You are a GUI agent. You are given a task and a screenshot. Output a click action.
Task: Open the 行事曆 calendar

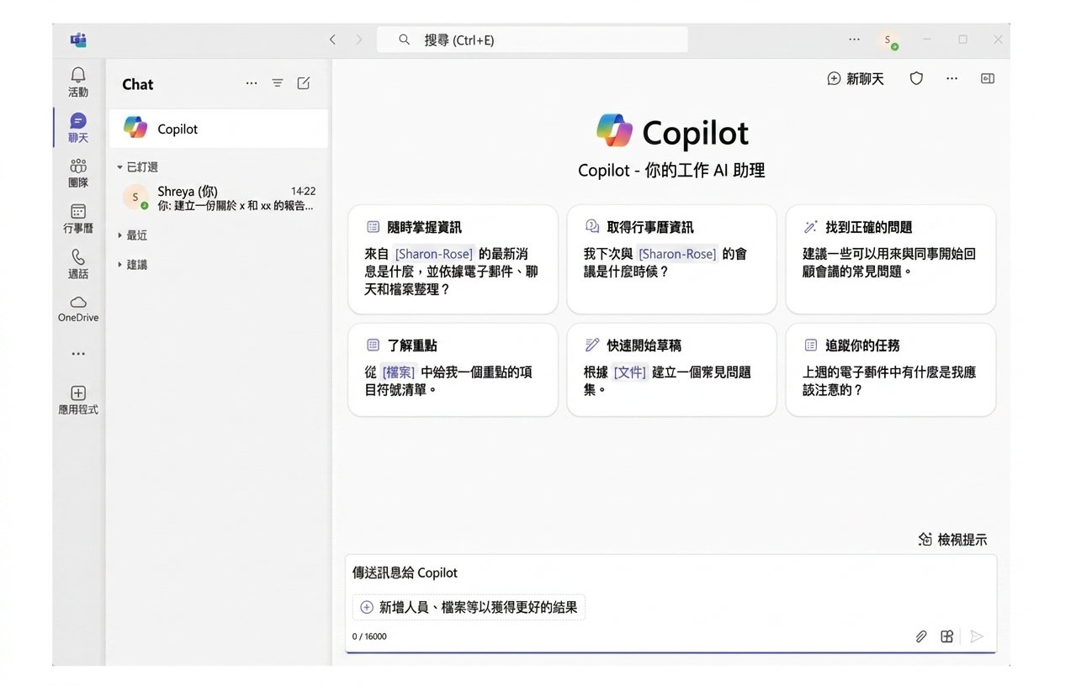pyautogui.click(x=78, y=219)
